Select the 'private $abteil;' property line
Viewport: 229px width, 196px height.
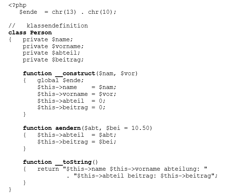51,53
